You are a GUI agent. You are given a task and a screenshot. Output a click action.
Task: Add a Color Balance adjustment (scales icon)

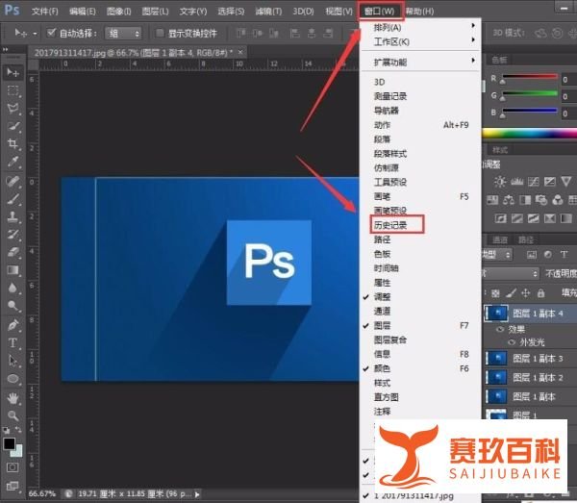click(509, 200)
